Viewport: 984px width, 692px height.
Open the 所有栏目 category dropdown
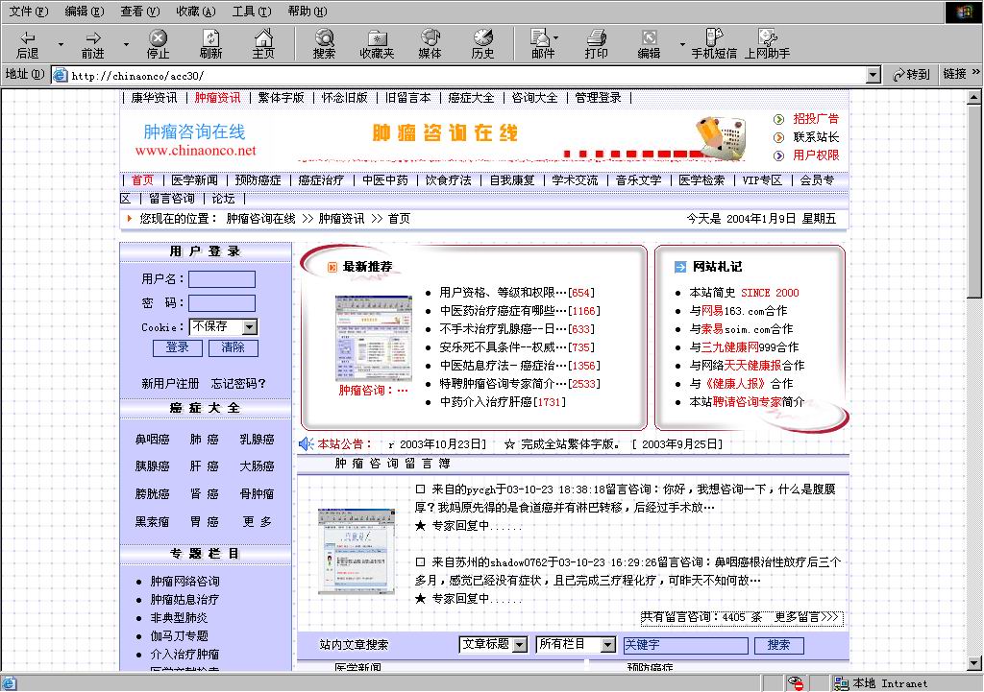point(607,645)
